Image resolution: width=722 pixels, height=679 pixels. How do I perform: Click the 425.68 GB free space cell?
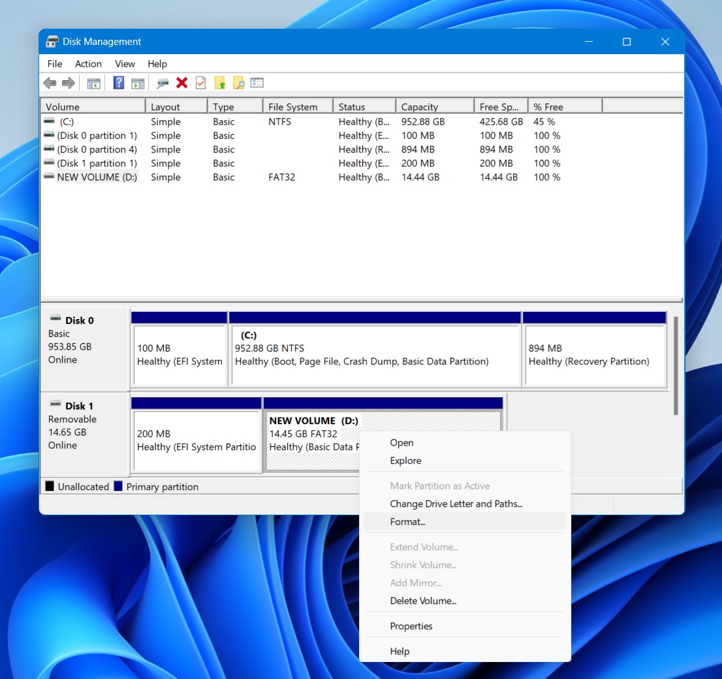(501, 121)
